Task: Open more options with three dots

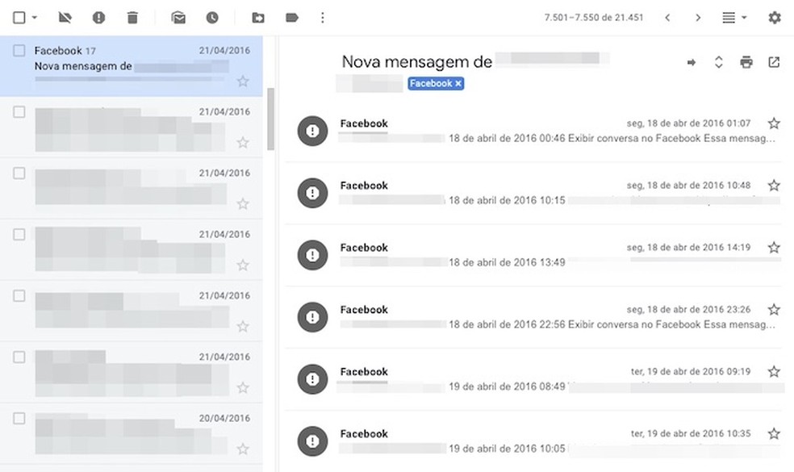Action: click(322, 17)
